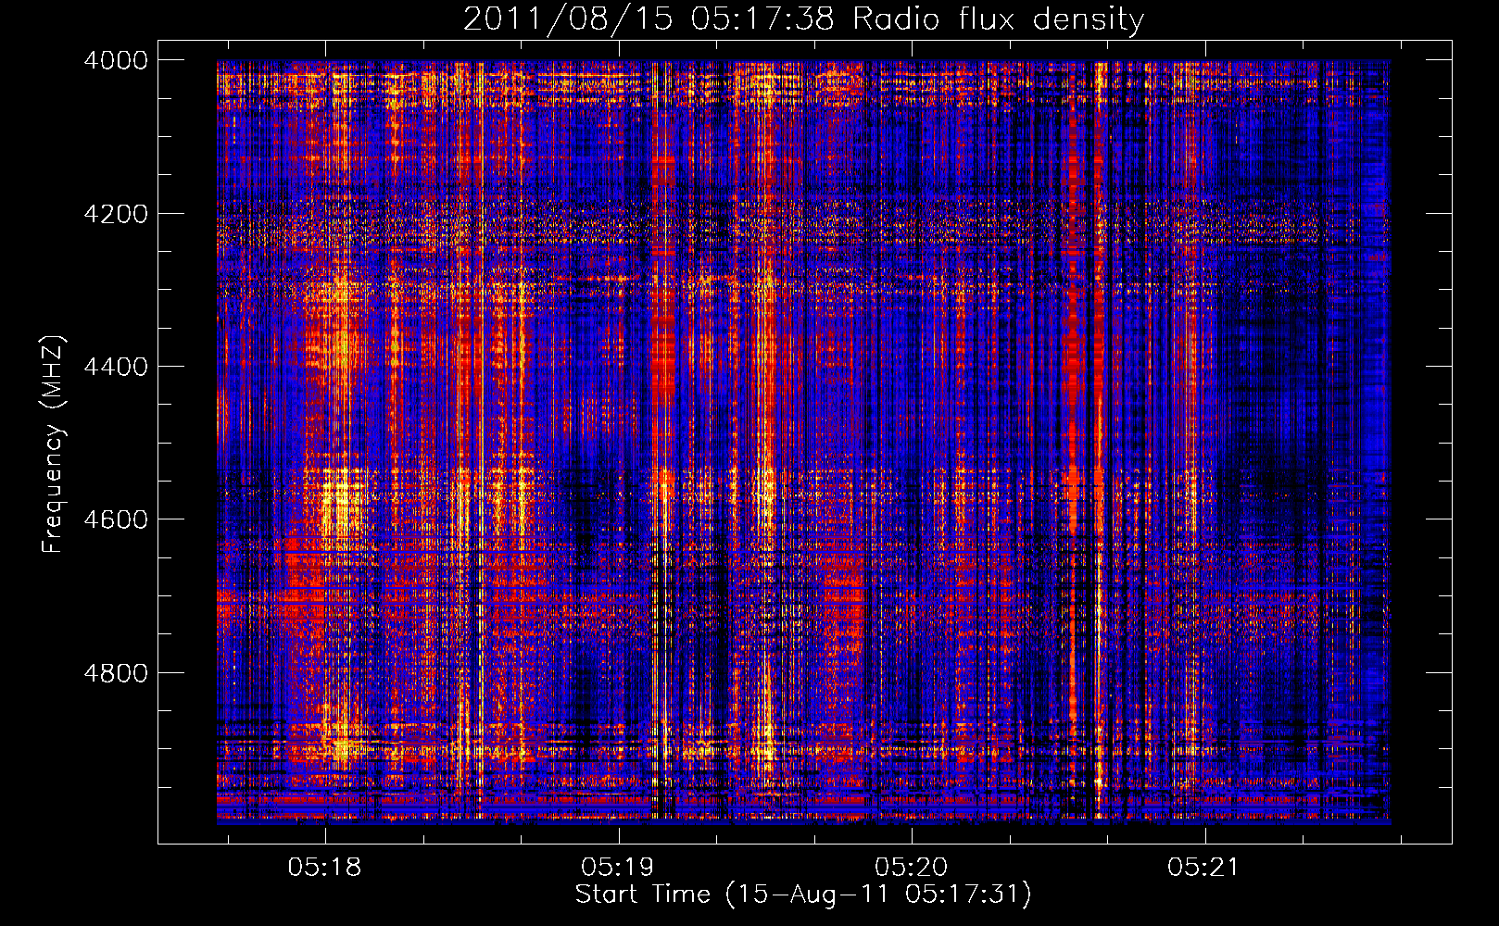Click the 4600 frequency axis label

point(116,519)
